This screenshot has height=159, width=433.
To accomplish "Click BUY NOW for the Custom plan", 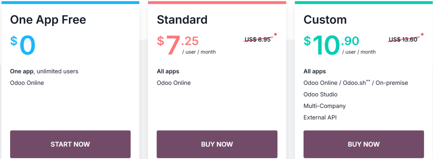I will coord(364,144).
